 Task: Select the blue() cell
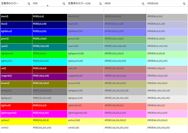[16, 25]
